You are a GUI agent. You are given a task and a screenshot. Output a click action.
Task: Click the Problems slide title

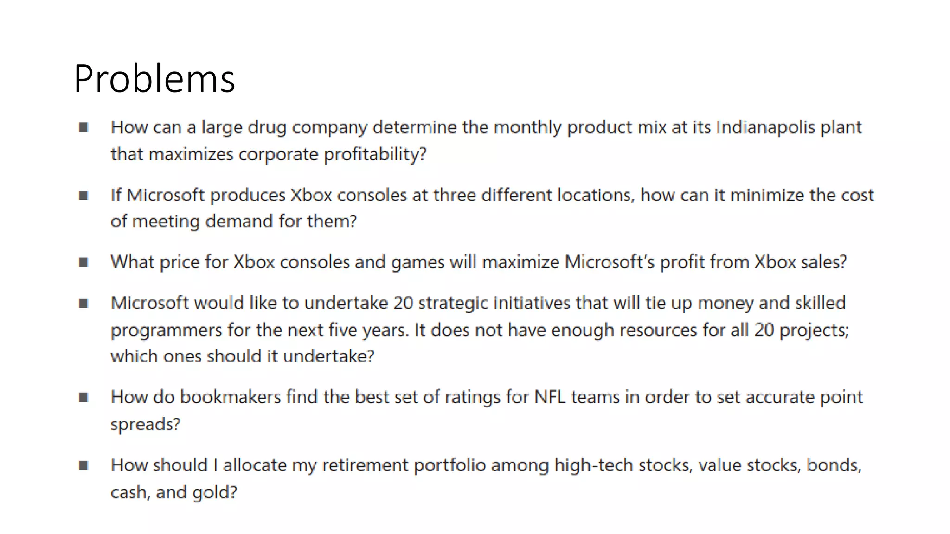point(154,79)
